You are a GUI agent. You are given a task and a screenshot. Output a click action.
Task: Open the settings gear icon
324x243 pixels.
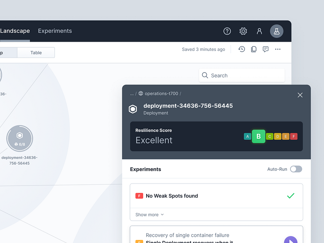243,31
